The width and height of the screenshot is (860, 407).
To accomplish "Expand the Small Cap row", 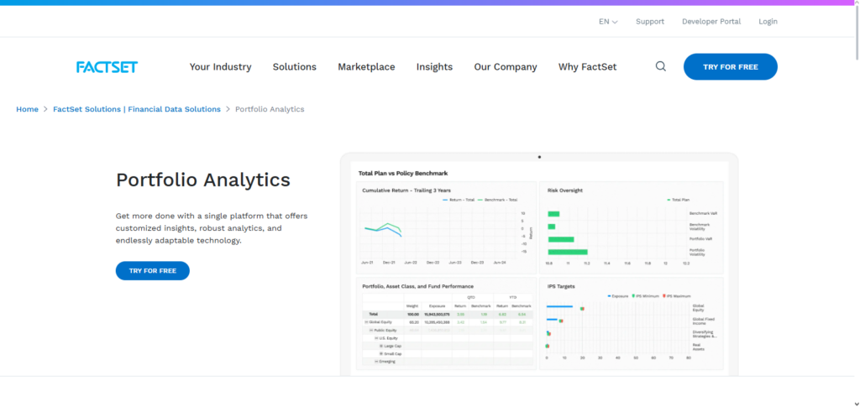I will (381, 354).
